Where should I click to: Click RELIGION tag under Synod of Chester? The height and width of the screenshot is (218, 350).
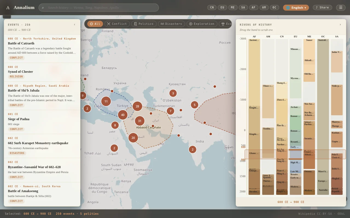click(16, 77)
